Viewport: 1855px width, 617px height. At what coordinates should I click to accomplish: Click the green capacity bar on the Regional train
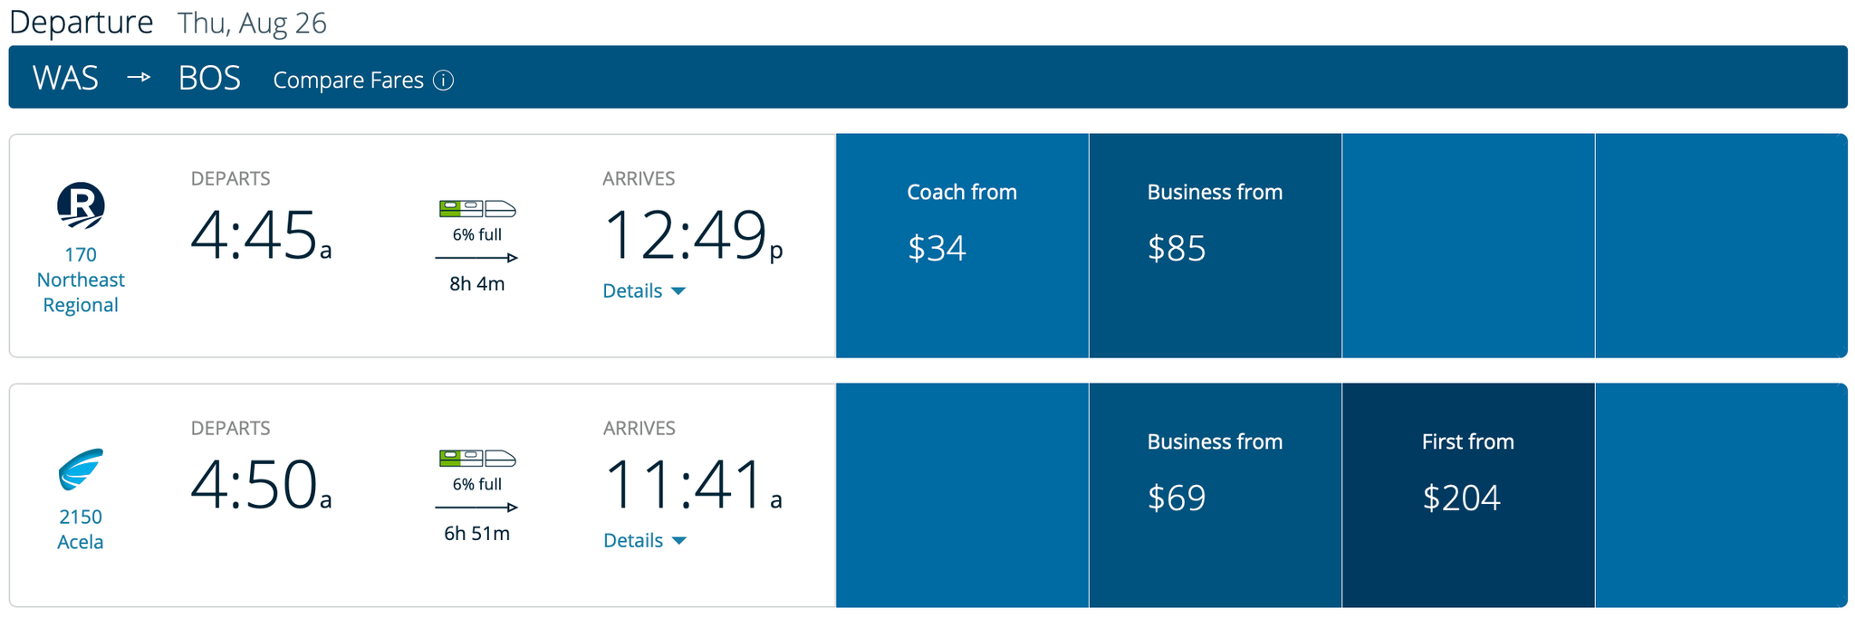[x=450, y=206]
